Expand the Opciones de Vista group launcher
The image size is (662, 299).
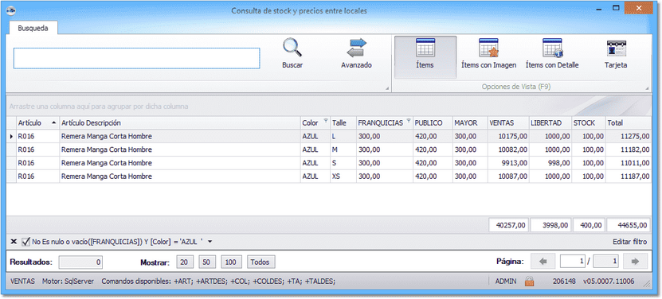647,88
